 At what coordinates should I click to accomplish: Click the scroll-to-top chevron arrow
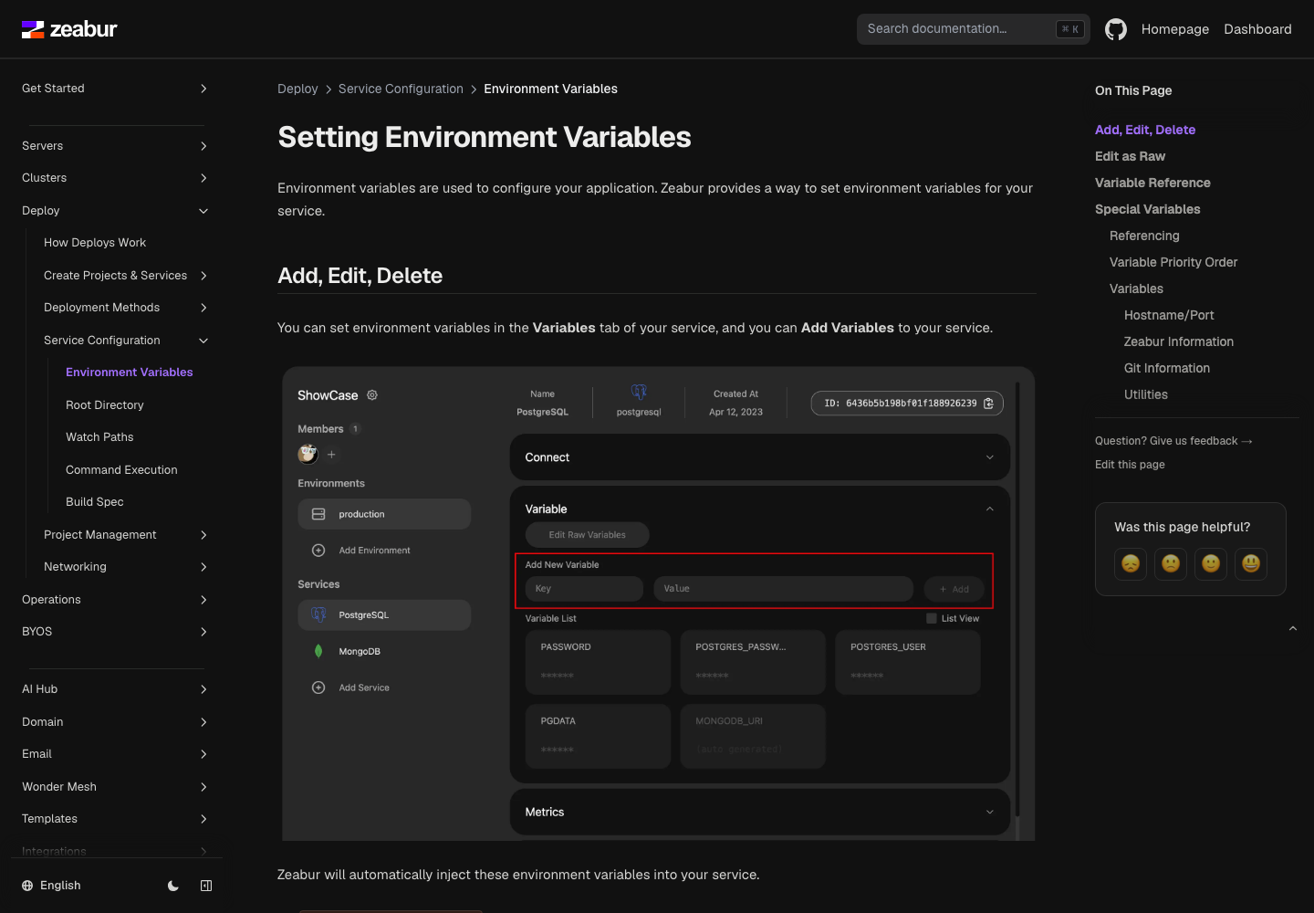click(x=1293, y=628)
